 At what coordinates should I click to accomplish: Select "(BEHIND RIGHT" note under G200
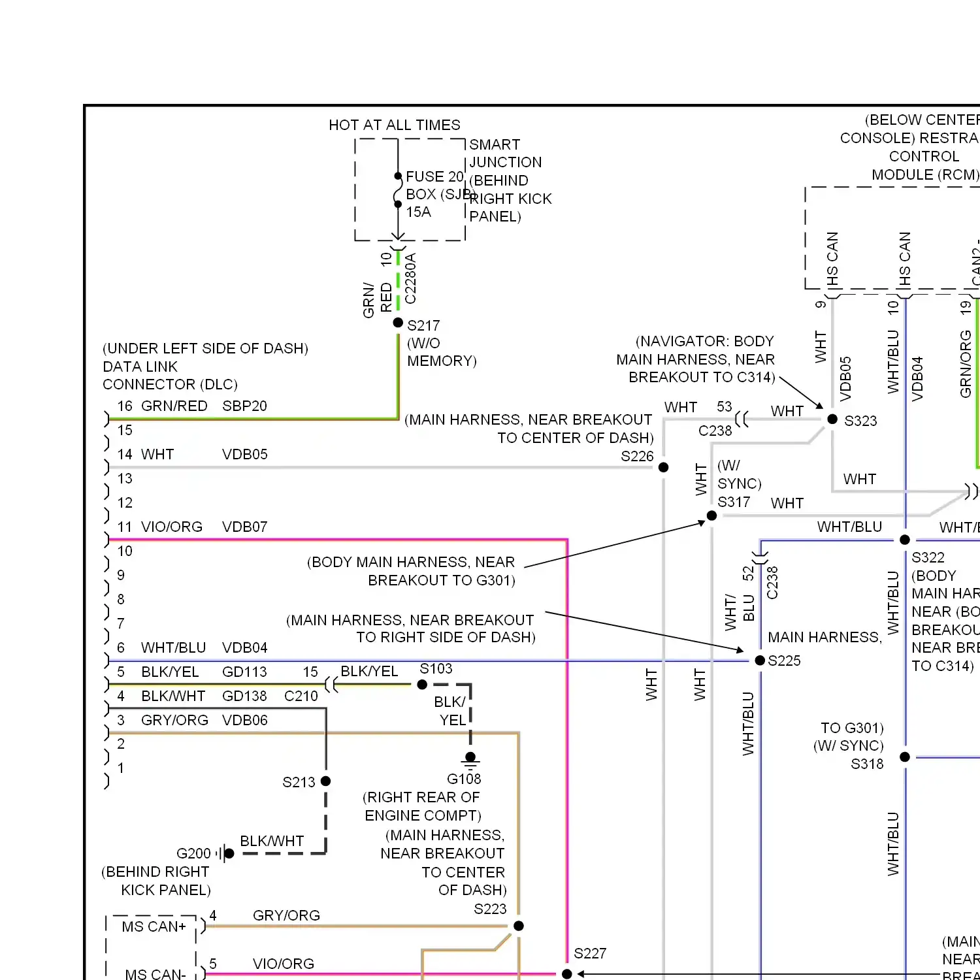pyautogui.click(x=155, y=872)
